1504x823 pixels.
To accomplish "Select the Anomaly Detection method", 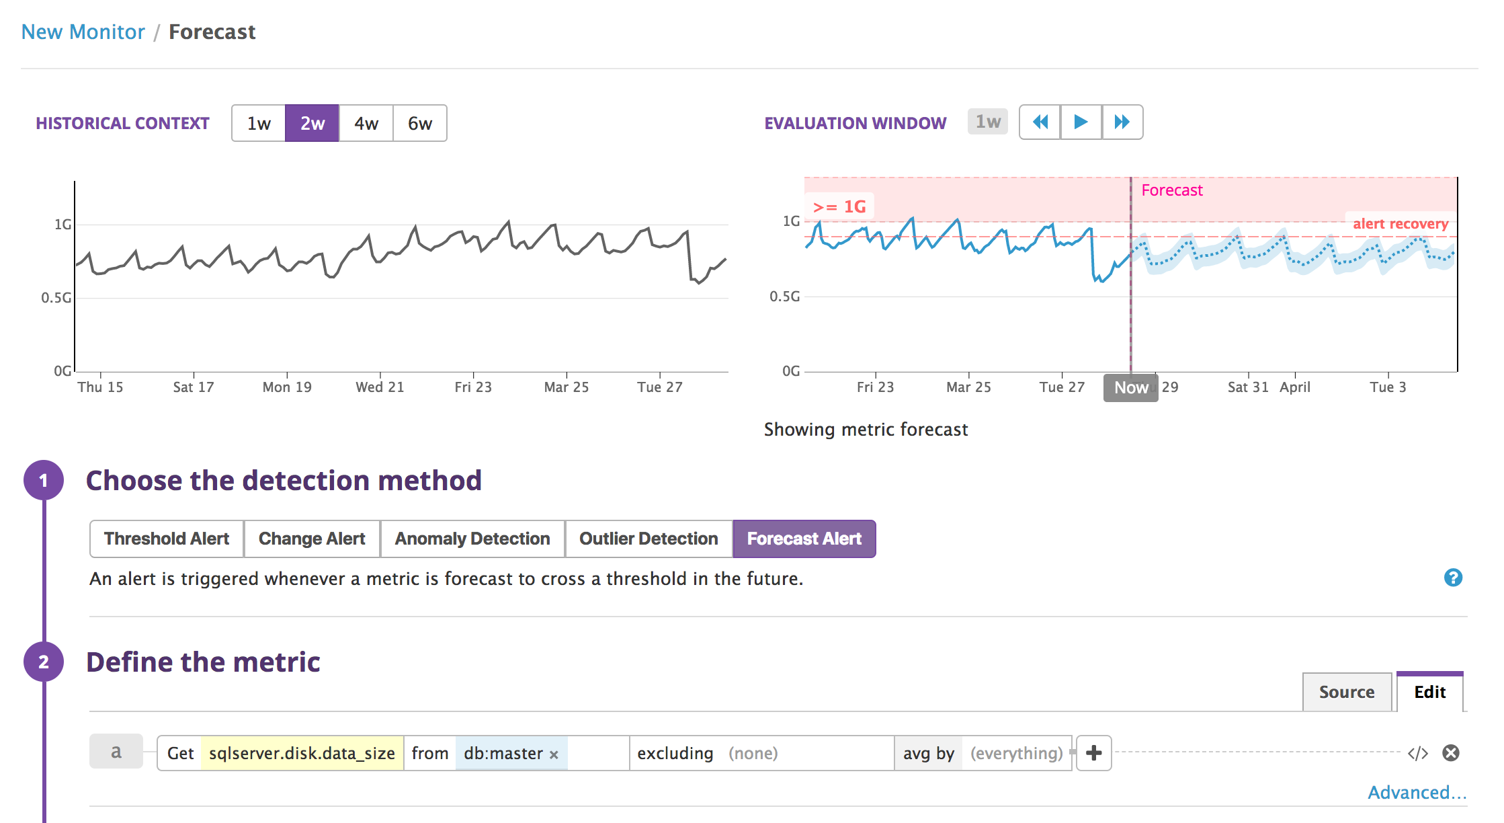I will click(x=472, y=539).
